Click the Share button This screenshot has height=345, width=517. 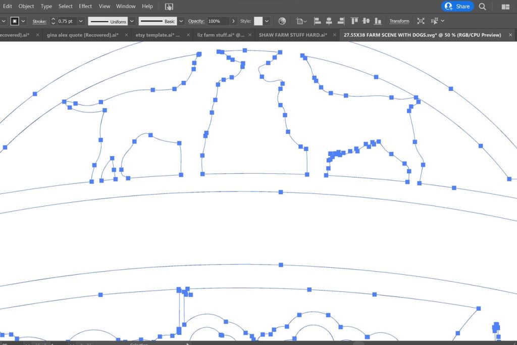tap(457, 7)
